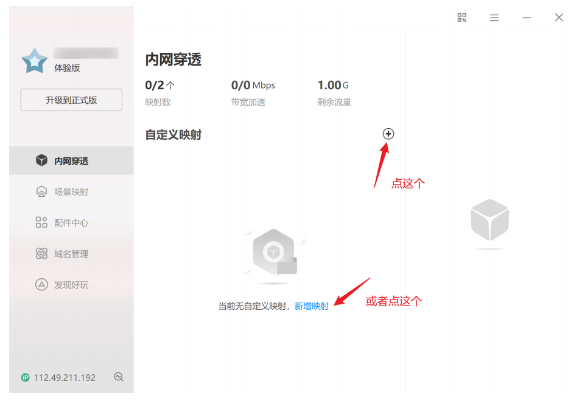Click the 内网穿透 page title
Screen dimensions: 582x407
[174, 60]
